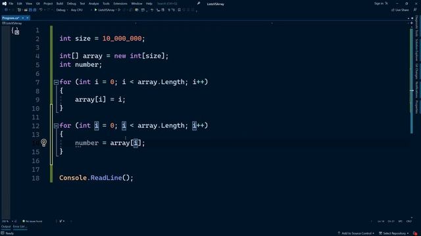Click the split-editor handle above scrollbar
421x236 pixels.
[412, 23]
